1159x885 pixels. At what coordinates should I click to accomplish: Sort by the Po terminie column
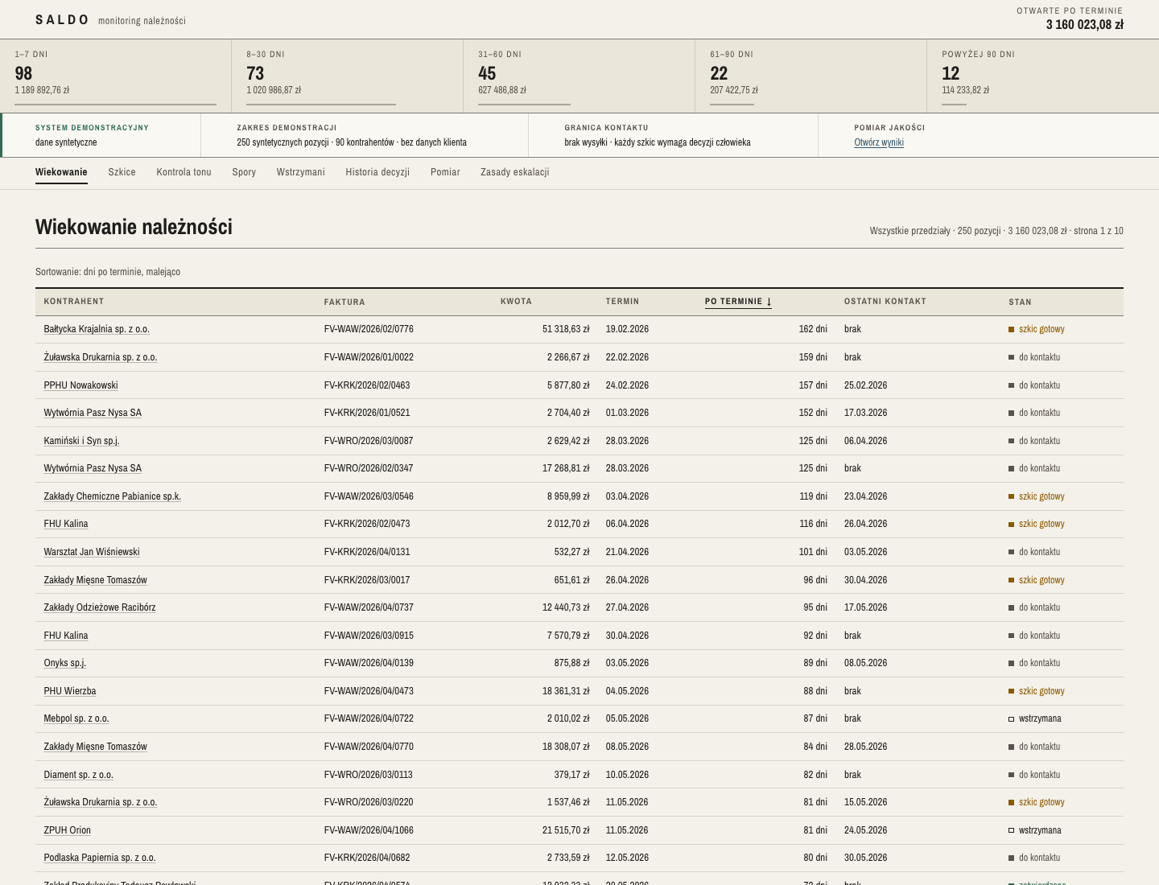click(738, 302)
